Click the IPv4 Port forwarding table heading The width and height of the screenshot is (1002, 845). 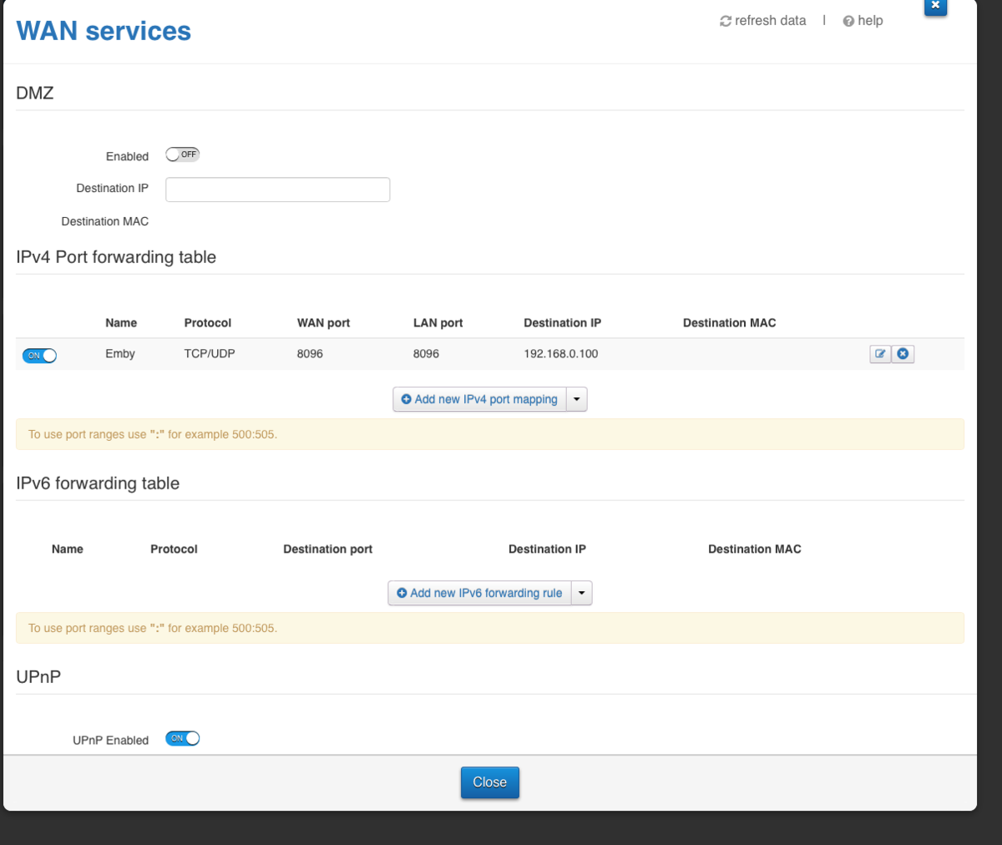point(116,257)
